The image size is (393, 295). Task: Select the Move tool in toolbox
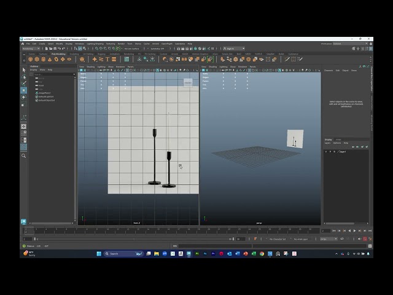[24, 90]
